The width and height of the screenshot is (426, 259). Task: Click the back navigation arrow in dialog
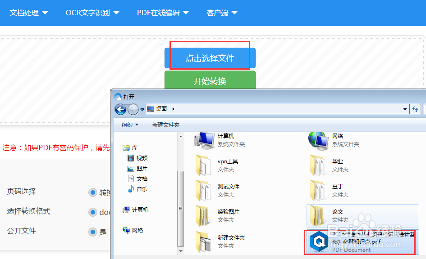(x=120, y=109)
